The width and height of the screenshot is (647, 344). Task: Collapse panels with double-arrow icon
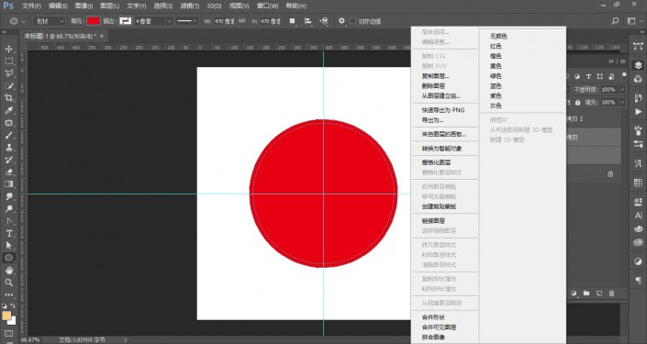pyautogui.click(x=611, y=61)
